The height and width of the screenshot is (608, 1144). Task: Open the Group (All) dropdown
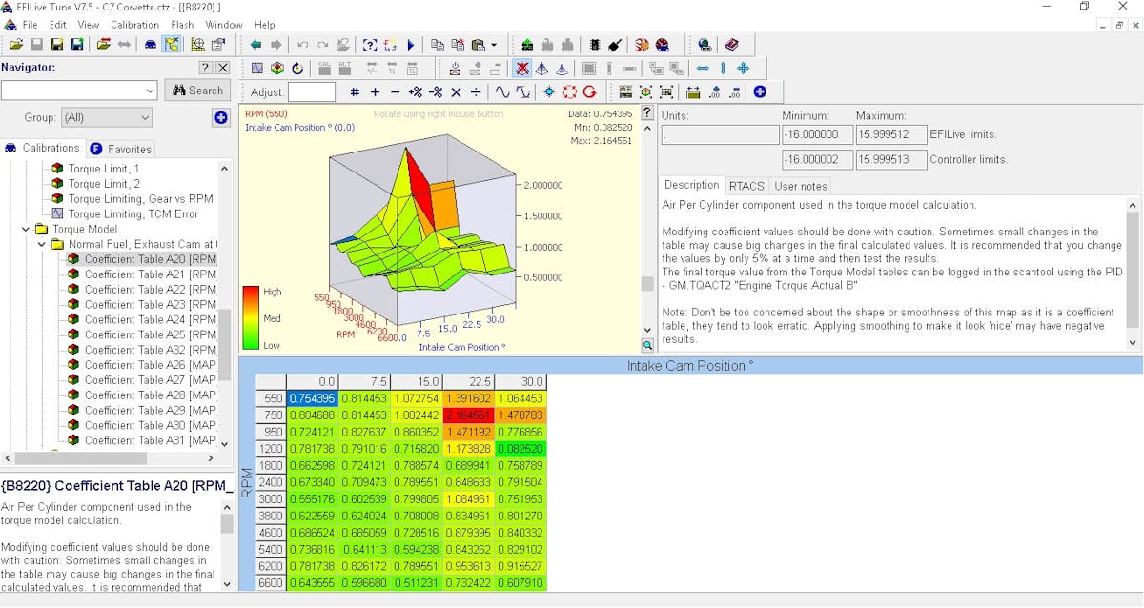pos(106,117)
